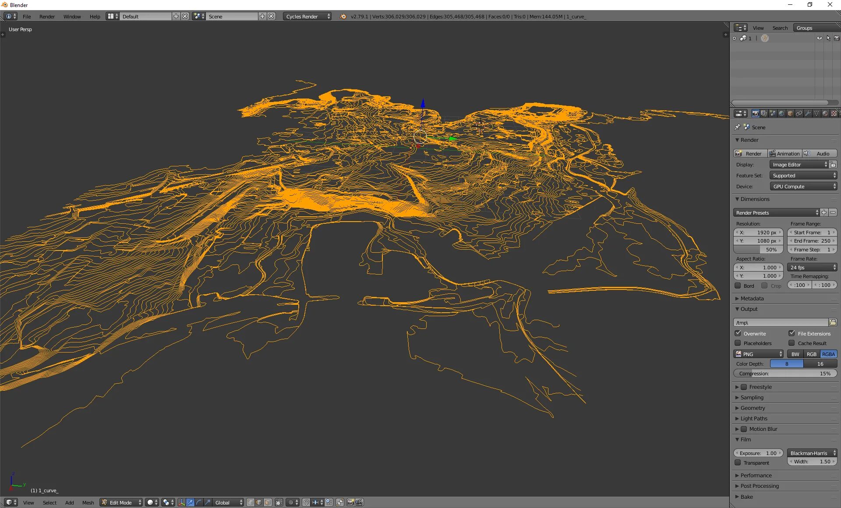Enable the Placeholders checkbox
The image size is (841, 508).
tap(738, 343)
